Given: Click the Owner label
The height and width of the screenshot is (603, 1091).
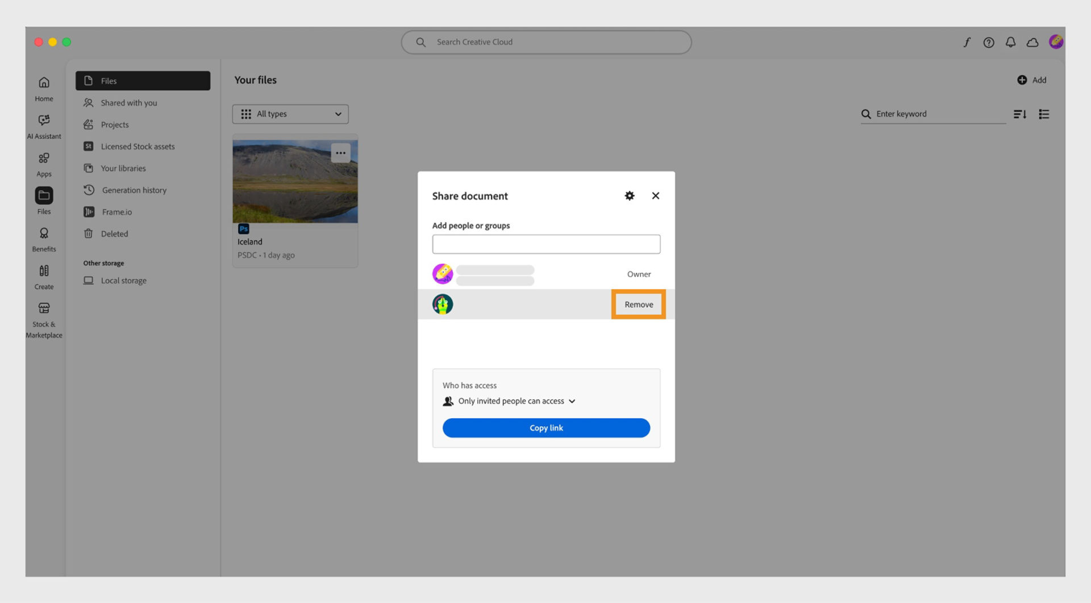Looking at the screenshot, I should [x=639, y=274].
